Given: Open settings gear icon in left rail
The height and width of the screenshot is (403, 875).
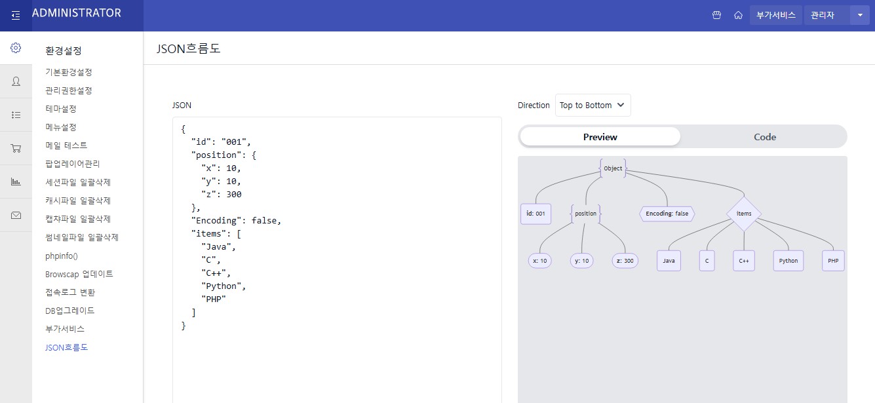Looking at the screenshot, I should [x=16, y=48].
